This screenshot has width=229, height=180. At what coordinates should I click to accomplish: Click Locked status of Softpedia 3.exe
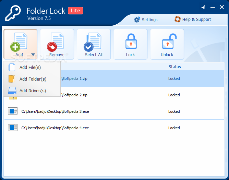(x=174, y=111)
